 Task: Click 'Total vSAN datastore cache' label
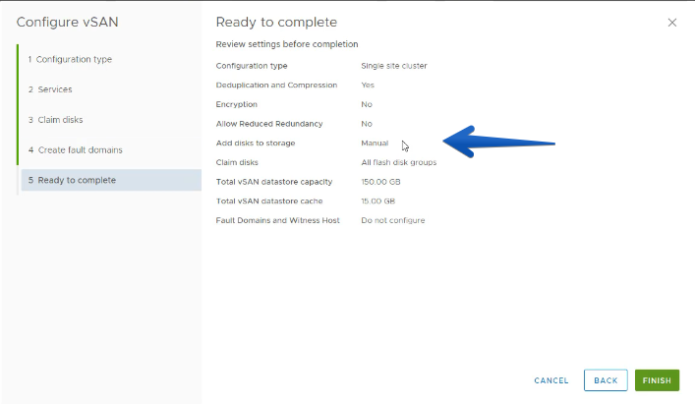coord(269,202)
